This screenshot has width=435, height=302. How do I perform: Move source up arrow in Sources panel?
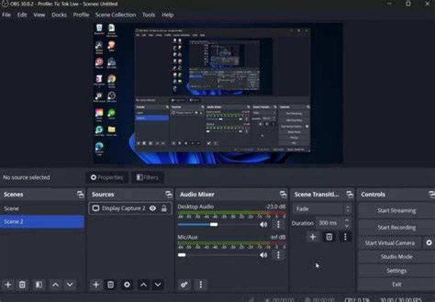(x=143, y=284)
